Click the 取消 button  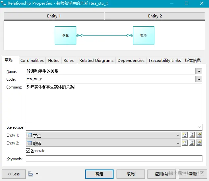(131, 174)
